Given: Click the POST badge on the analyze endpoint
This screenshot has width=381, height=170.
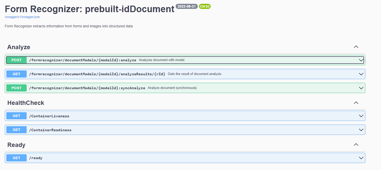Looking at the screenshot, I should 16,60.
